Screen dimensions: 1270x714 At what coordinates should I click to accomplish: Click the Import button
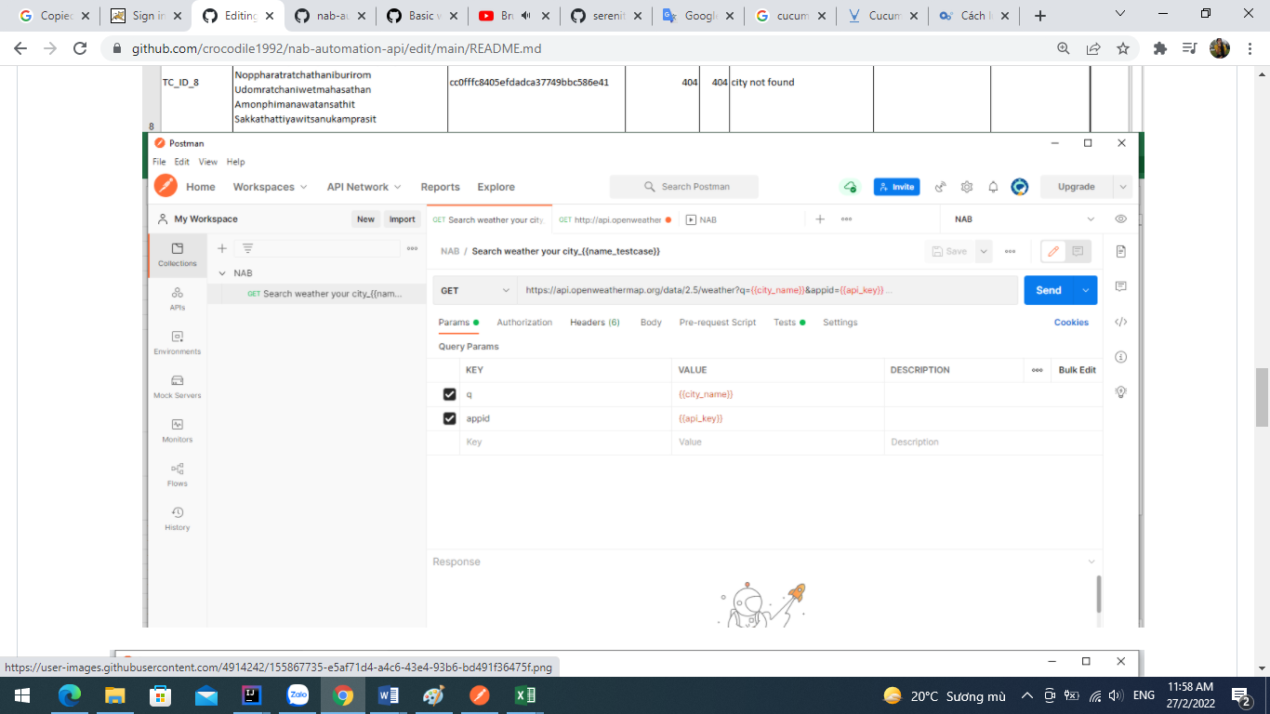pyautogui.click(x=403, y=219)
